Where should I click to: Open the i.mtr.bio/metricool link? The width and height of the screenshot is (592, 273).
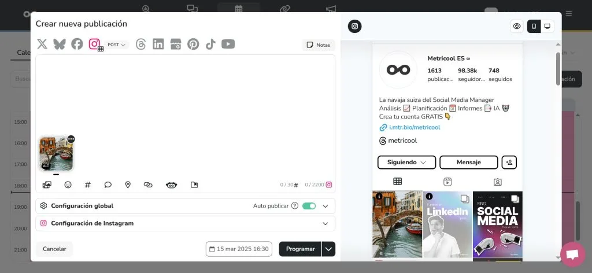[x=415, y=127]
